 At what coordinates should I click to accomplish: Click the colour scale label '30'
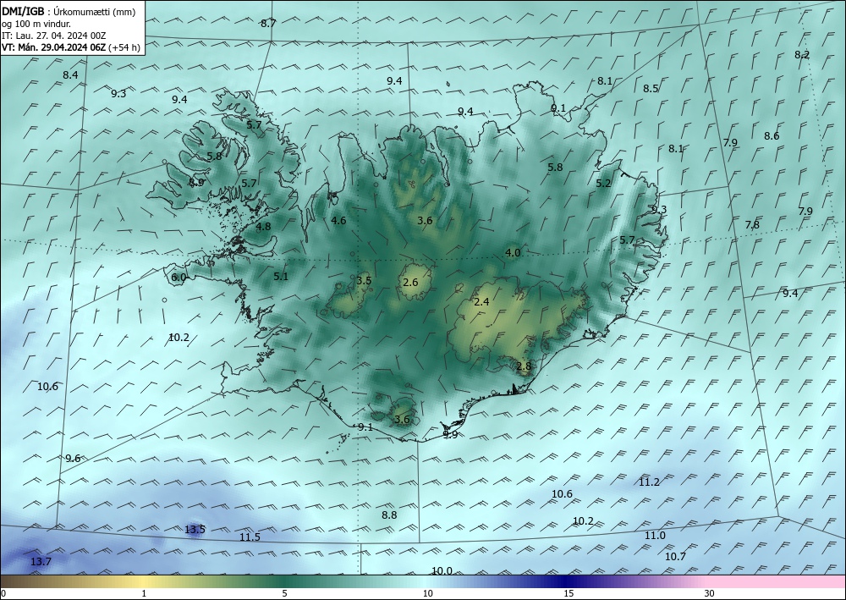tap(710, 594)
